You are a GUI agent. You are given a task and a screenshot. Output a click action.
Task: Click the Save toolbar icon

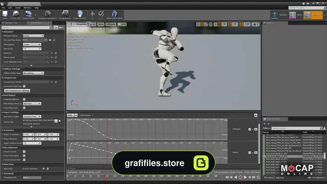pyautogui.click(x=5, y=15)
